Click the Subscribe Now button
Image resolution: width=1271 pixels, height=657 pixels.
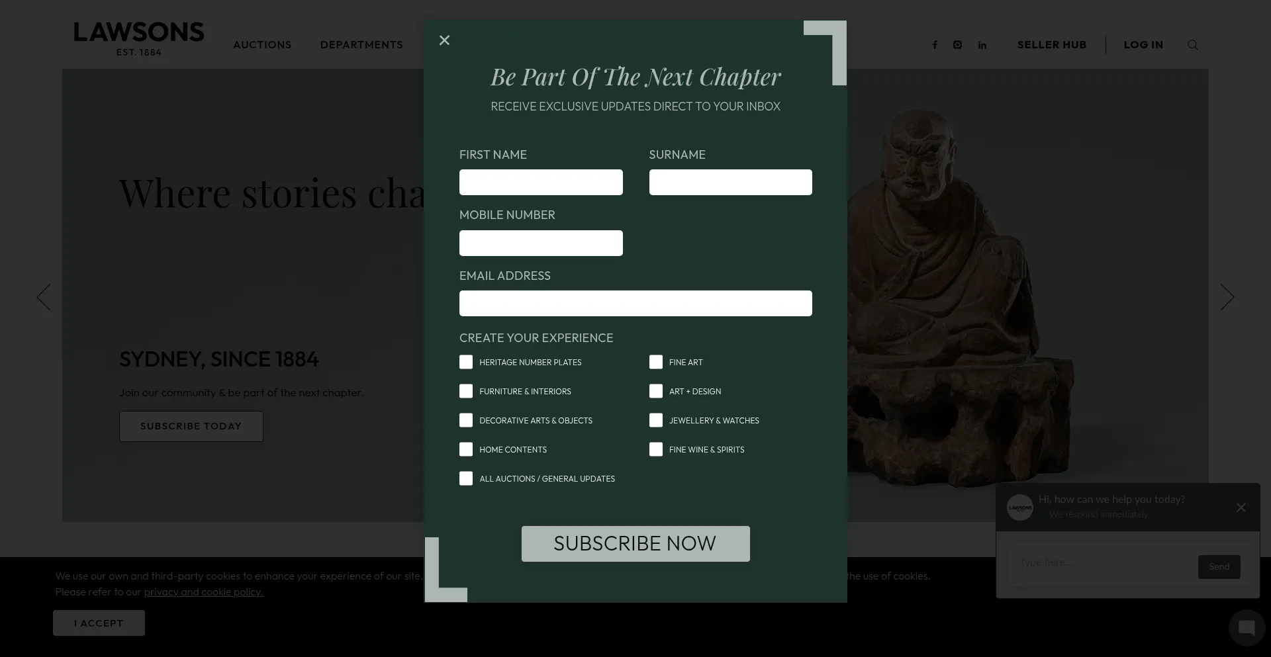point(635,544)
